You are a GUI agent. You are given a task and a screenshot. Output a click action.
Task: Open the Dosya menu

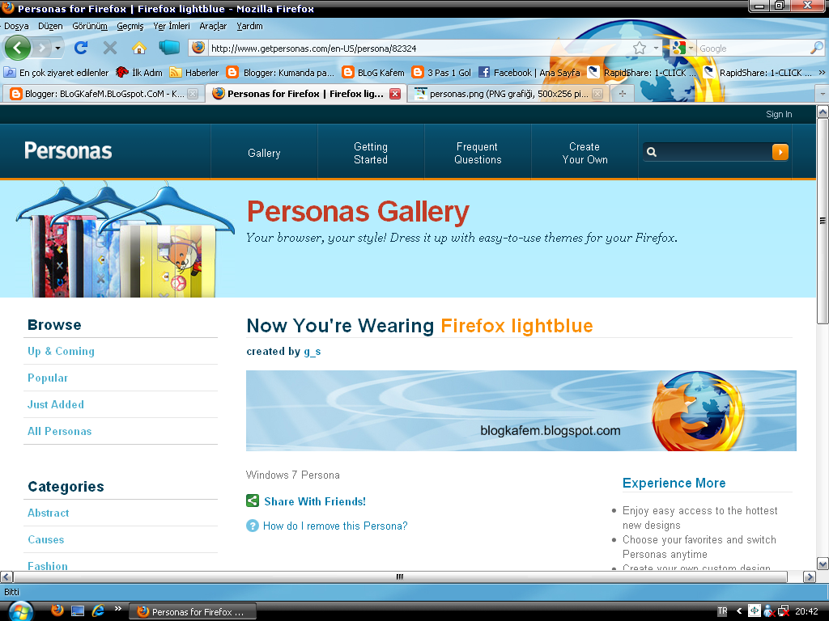pos(16,26)
